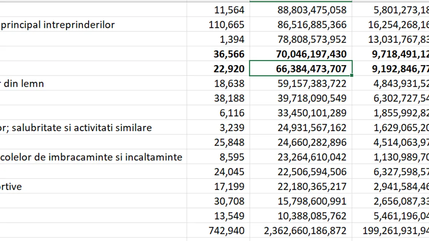Click the cell with value 22,920
429x241 pixels.
(218, 69)
